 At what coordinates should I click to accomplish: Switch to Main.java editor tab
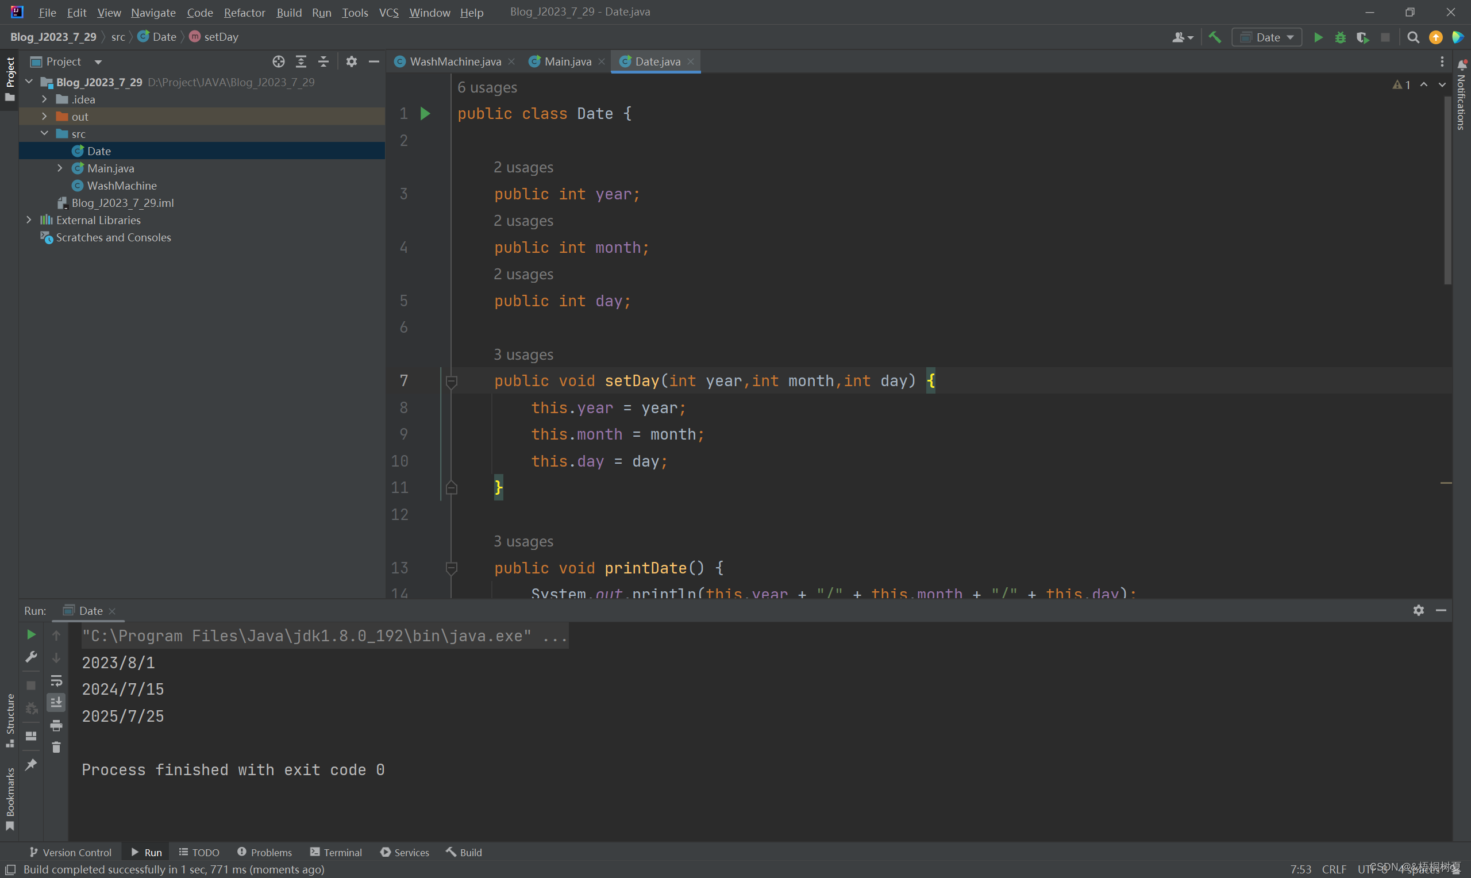click(567, 61)
